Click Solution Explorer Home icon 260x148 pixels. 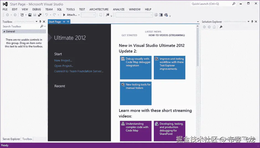tap(214, 27)
